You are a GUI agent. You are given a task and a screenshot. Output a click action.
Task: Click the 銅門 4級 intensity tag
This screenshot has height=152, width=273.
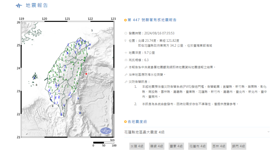[239, 146]
